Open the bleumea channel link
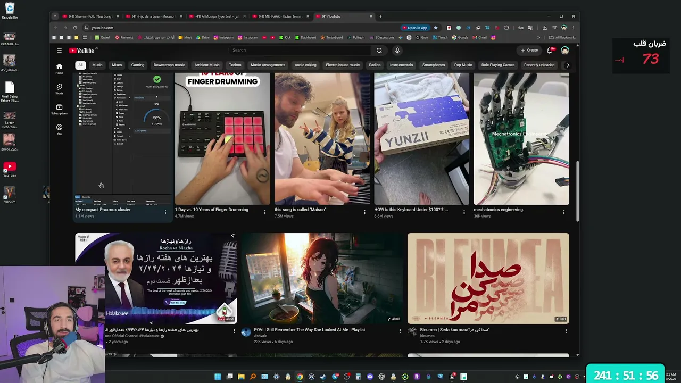 click(x=427, y=336)
